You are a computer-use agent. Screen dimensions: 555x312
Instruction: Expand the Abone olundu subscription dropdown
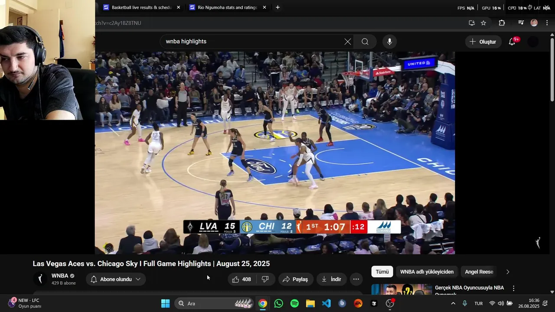(x=116, y=279)
